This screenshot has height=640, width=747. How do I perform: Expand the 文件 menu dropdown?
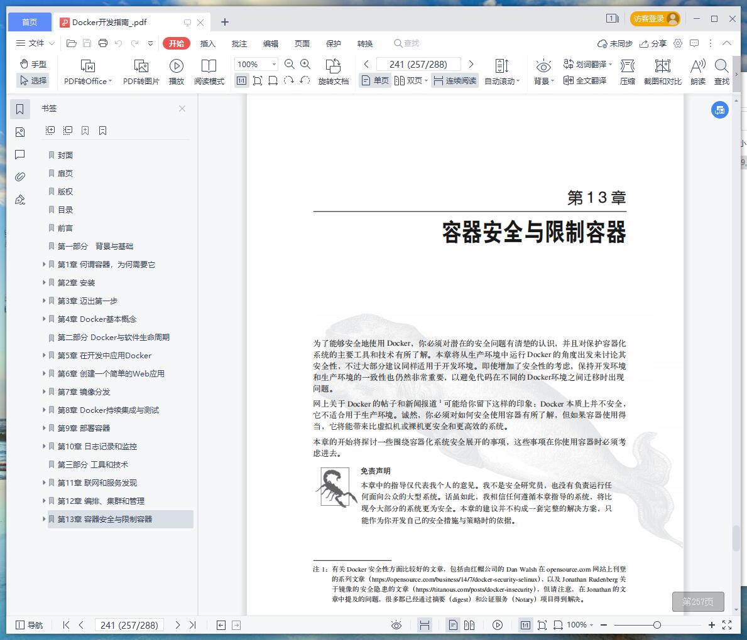tap(36, 43)
